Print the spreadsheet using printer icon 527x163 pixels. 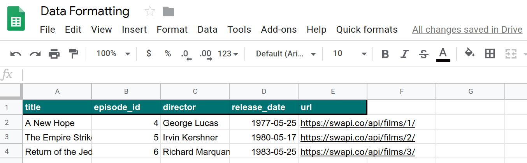click(54, 54)
